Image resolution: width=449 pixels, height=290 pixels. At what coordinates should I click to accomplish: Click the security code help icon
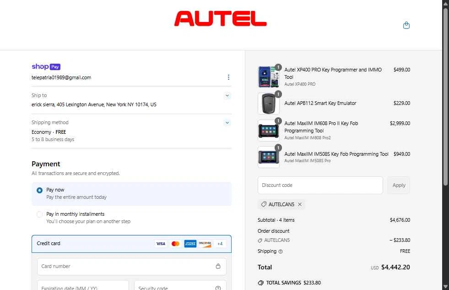[218, 288]
